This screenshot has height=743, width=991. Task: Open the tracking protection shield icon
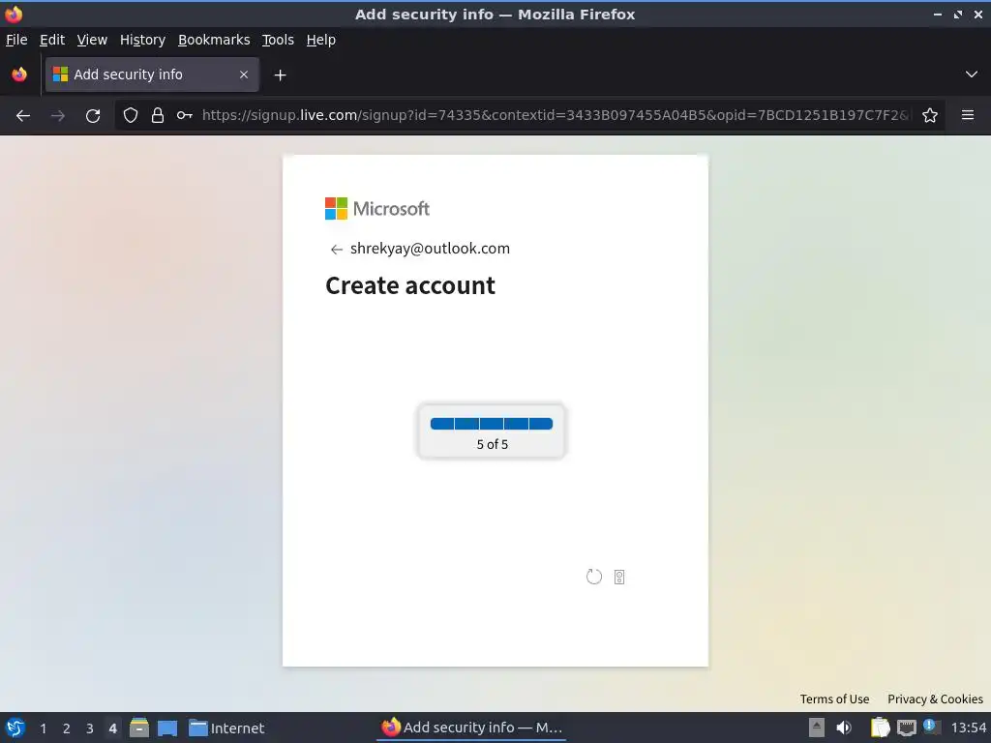[x=131, y=116]
